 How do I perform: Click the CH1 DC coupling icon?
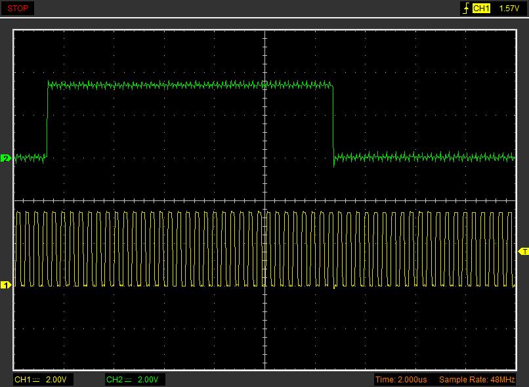coord(36,380)
